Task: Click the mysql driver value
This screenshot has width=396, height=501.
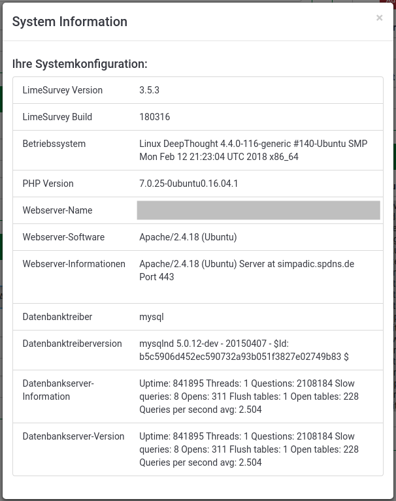Action: (x=152, y=317)
